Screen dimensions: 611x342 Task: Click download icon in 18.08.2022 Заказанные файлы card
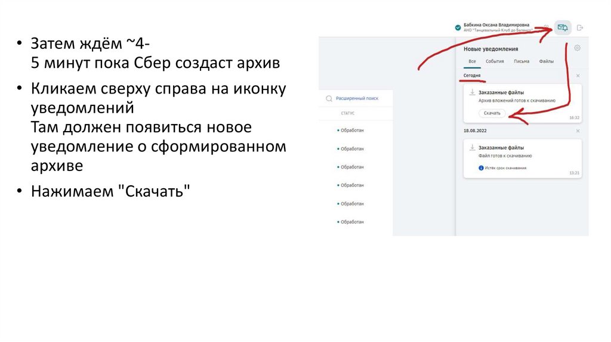(472, 147)
